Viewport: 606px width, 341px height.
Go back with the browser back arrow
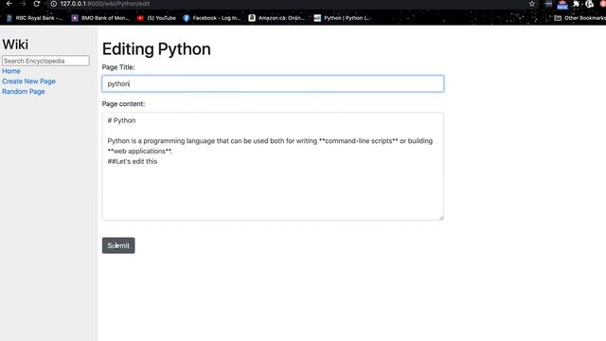(x=9, y=4)
